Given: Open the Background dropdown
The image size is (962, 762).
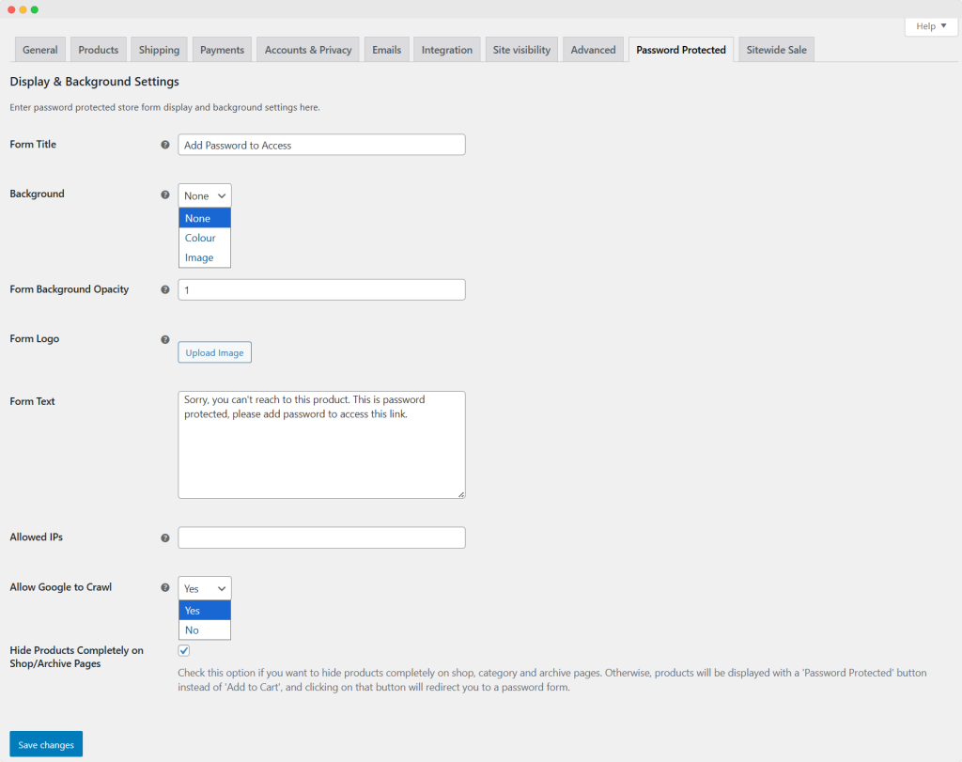Looking at the screenshot, I should (x=205, y=195).
